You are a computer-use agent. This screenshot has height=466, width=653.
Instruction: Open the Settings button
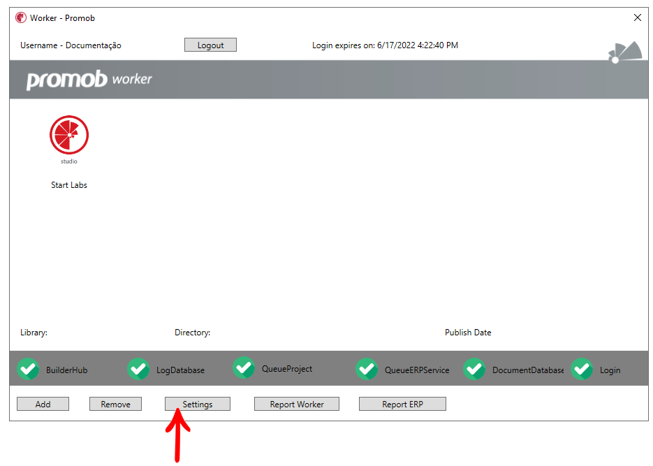(x=198, y=404)
